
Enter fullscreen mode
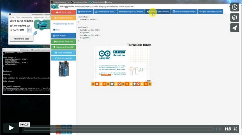[235, 129]
